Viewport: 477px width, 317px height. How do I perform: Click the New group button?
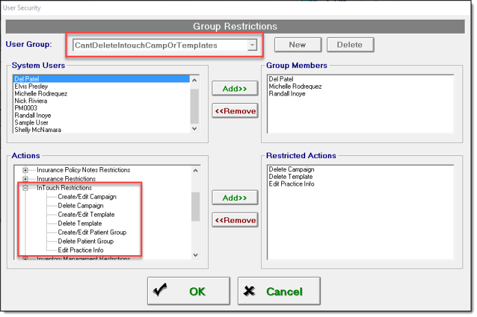pyautogui.click(x=297, y=45)
